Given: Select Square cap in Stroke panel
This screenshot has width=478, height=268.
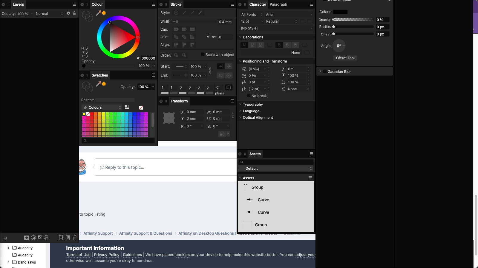Looking at the screenshot, I should coord(192,29).
